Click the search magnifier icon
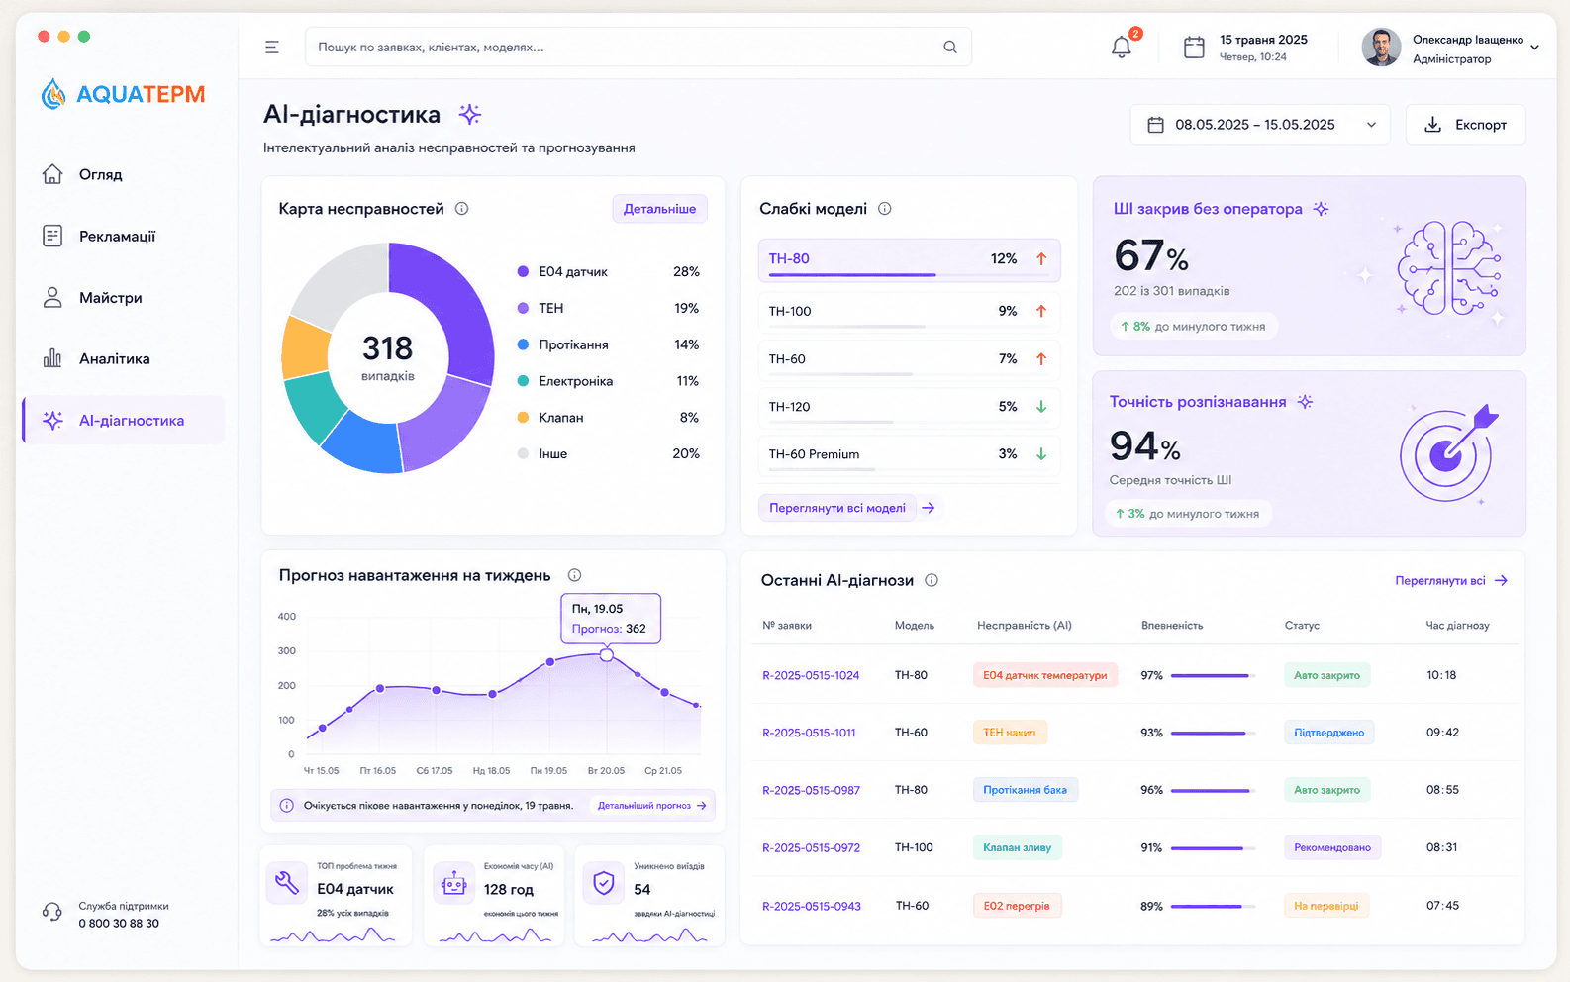The width and height of the screenshot is (1570, 982). coord(950,47)
